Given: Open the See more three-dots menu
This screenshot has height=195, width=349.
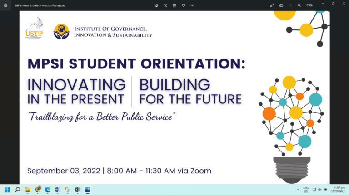Looking at the screenshot, I should (x=193, y=5).
